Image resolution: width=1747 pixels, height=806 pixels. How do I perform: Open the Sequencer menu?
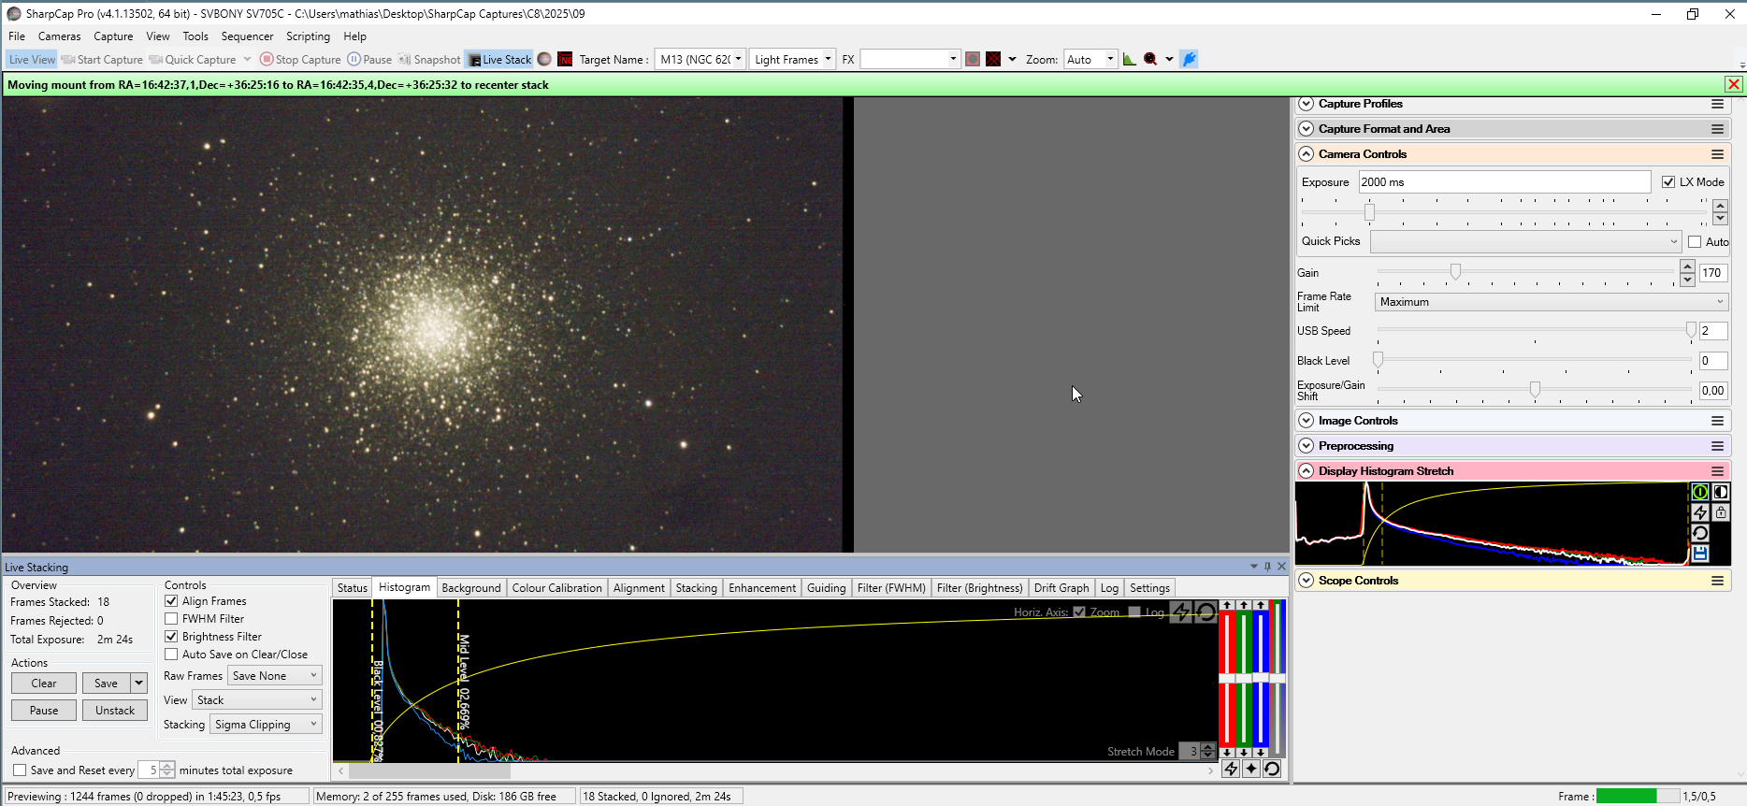(247, 36)
